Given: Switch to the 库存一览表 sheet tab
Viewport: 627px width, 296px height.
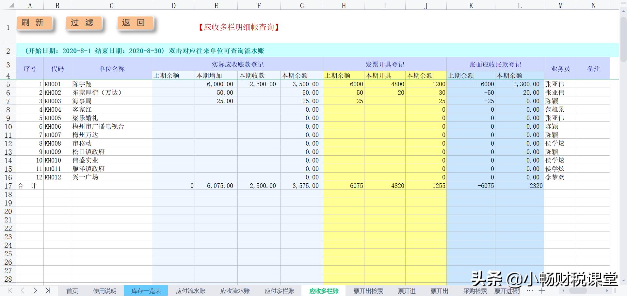Looking at the screenshot, I should 146,291.
